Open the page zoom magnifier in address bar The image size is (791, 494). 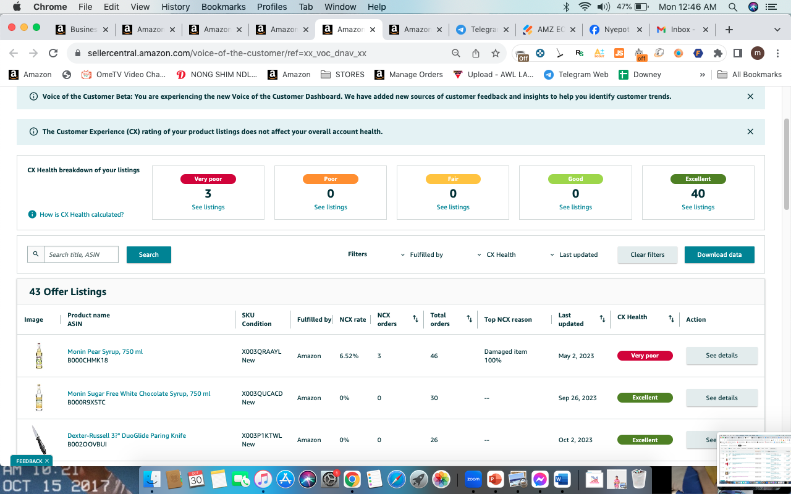pos(456,53)
